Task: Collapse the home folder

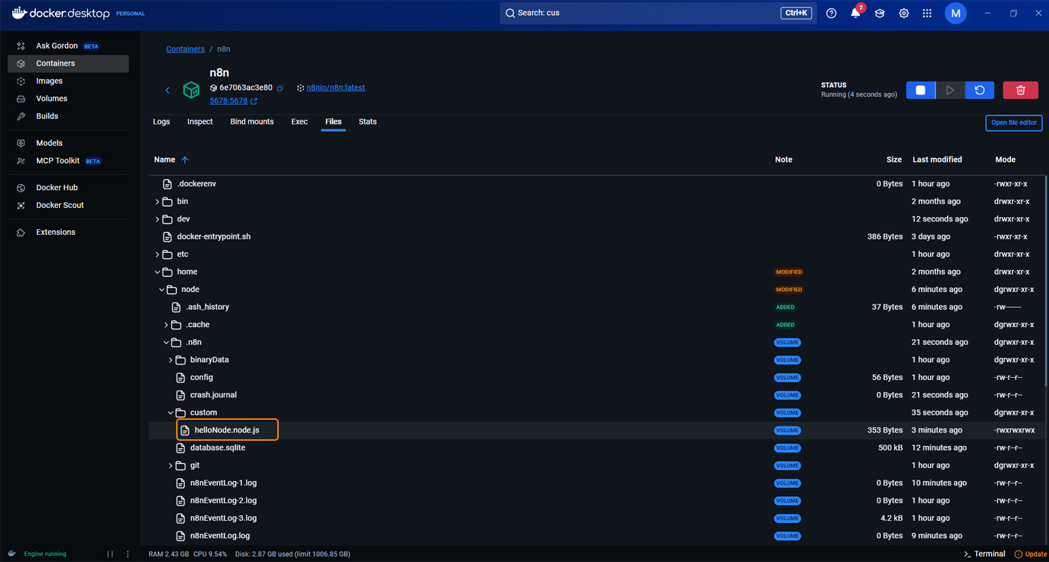Action: coord(157,272)
